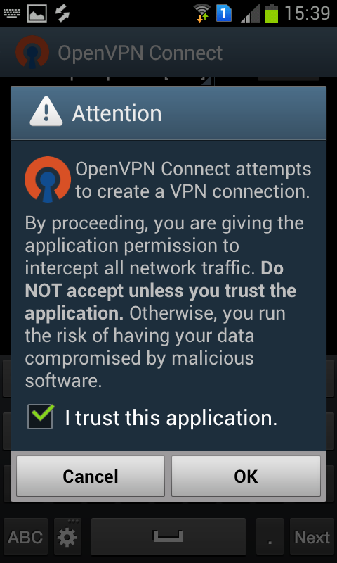Tap the mobile signal strength bars

(x=251, y=13)
